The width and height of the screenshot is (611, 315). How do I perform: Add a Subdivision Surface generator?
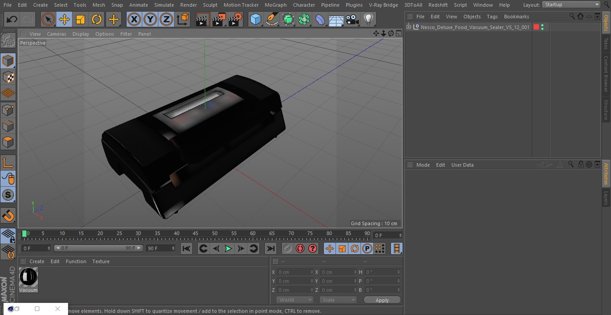tap(288, 19)
